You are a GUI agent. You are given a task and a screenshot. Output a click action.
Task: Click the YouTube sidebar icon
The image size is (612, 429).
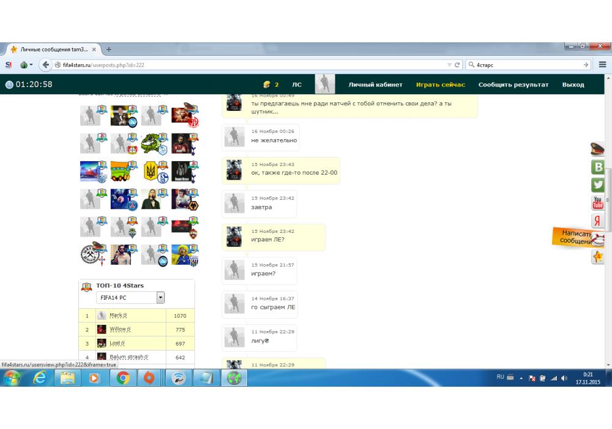click(598, 203)
